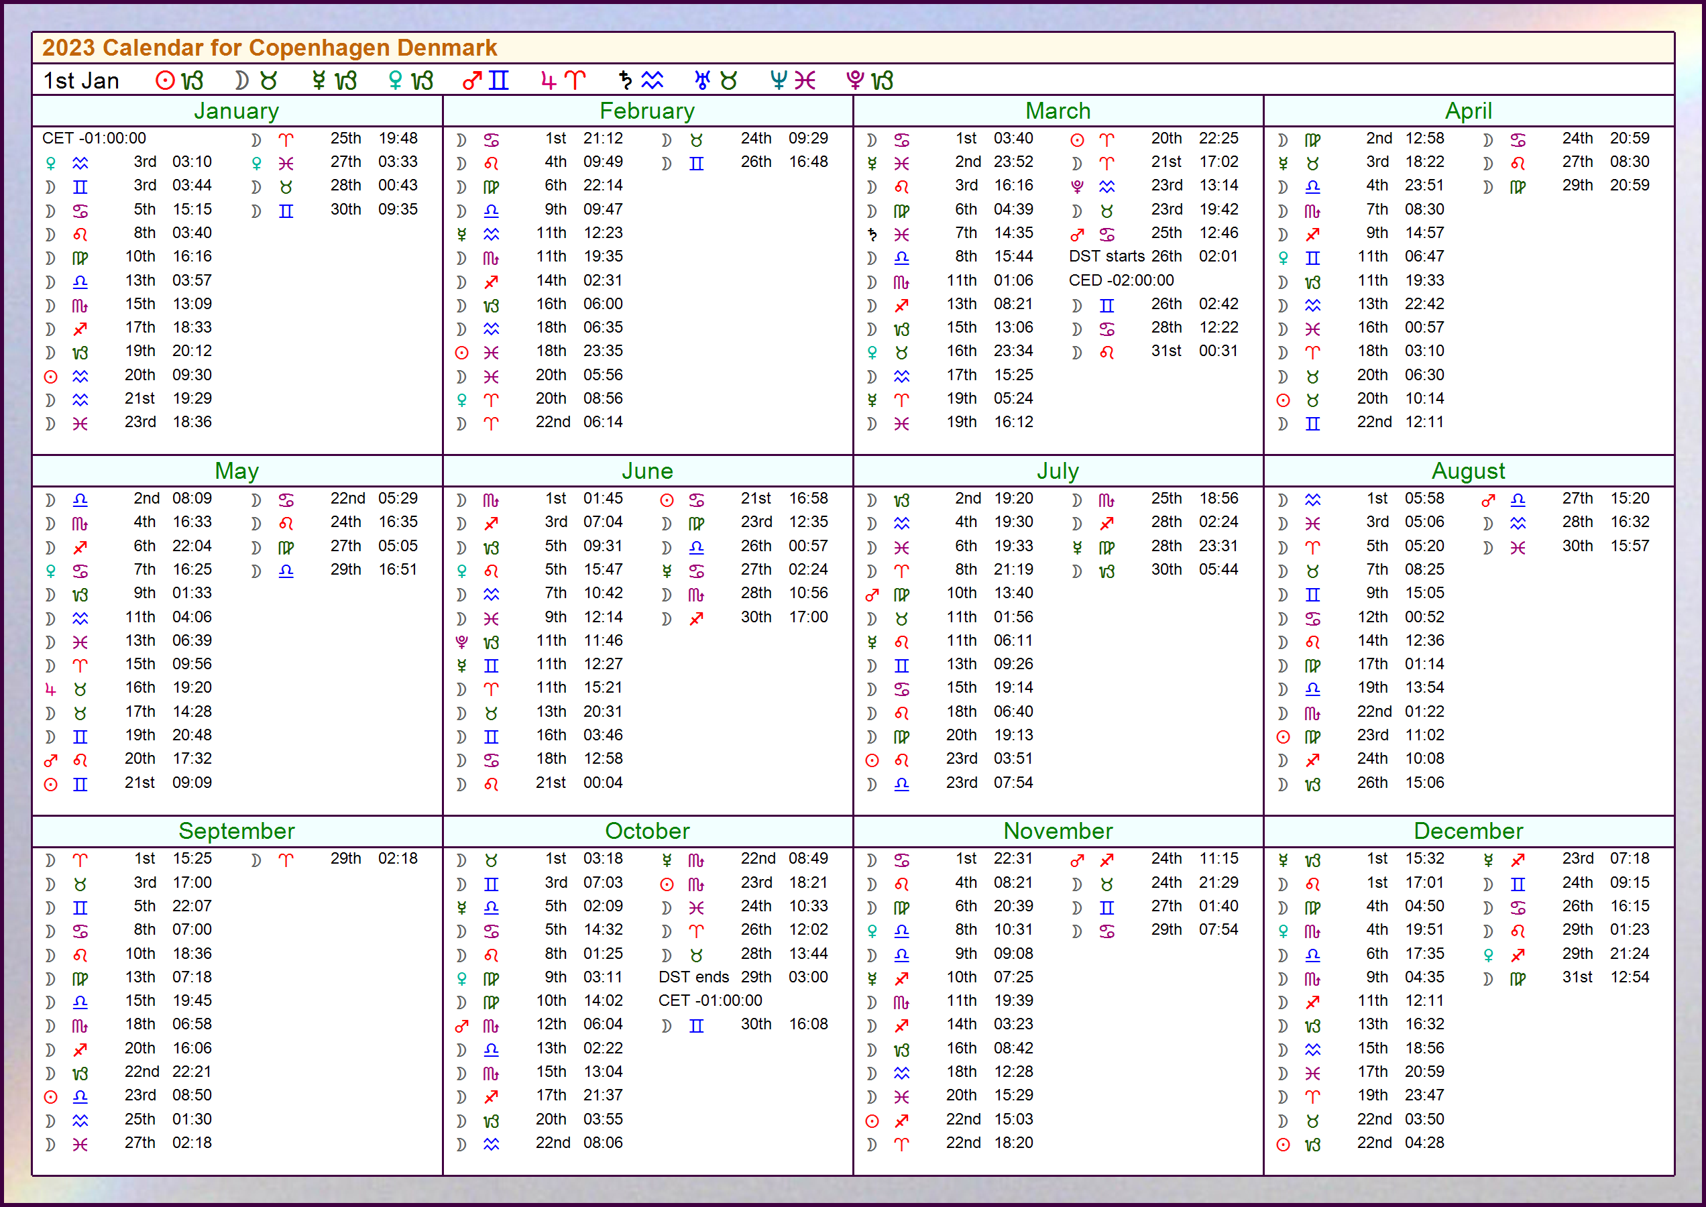Click the Venus symbol on January 3rd 03:10 row
1706x1207 pixels.
pos(50,164)
